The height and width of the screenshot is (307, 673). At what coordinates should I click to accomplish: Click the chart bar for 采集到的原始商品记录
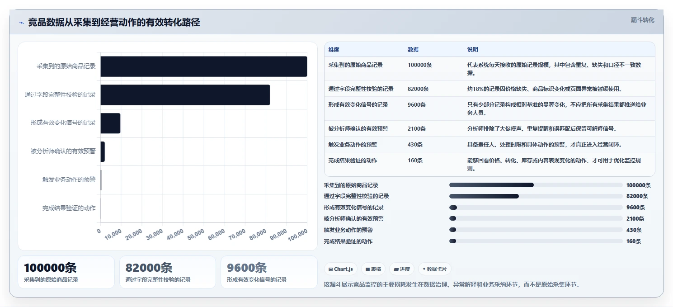click(x=204, y=66)
